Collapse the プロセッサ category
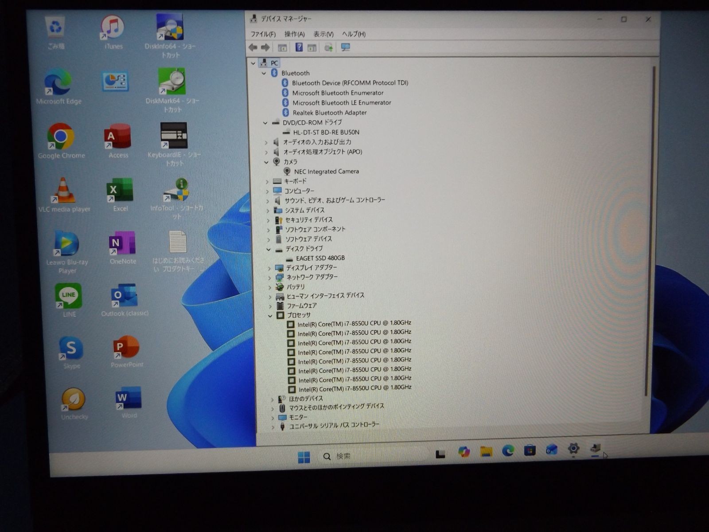Viewport: 709px width, 532px height. coord(270,316)
